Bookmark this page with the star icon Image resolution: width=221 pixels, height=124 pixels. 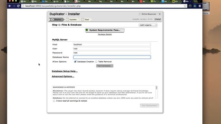185,6
